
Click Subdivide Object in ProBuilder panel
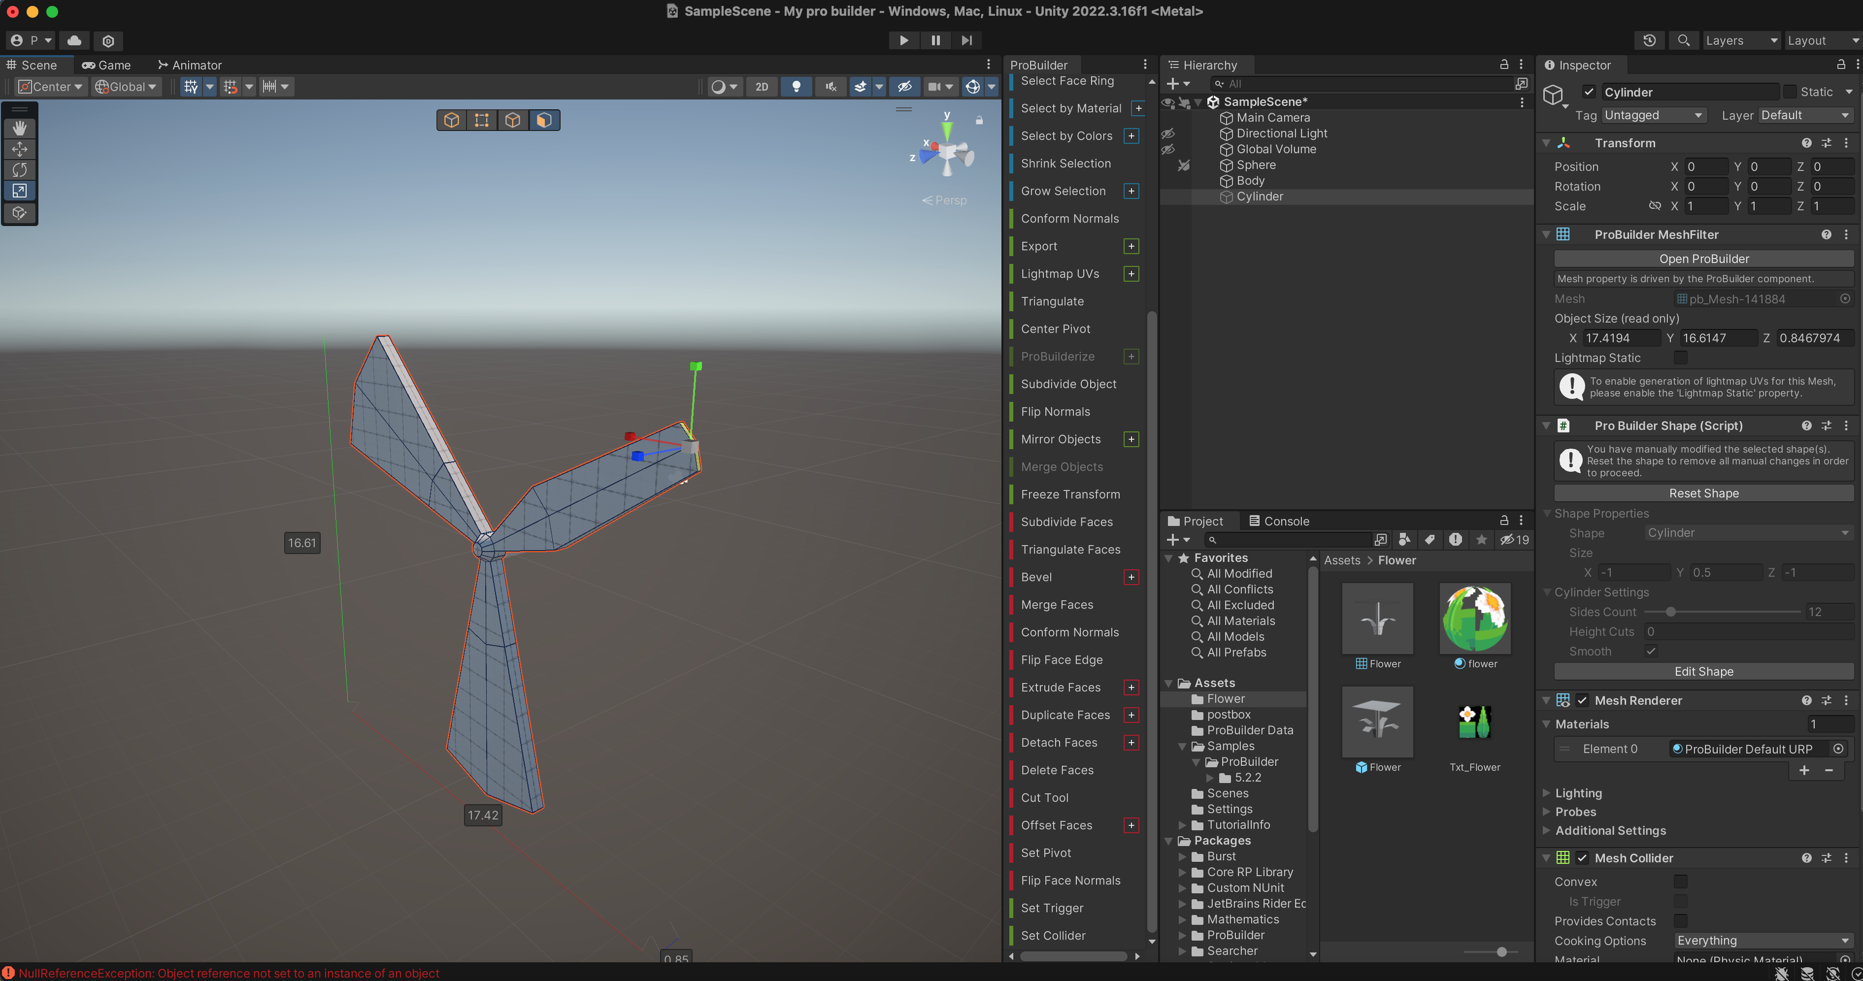1068,384
